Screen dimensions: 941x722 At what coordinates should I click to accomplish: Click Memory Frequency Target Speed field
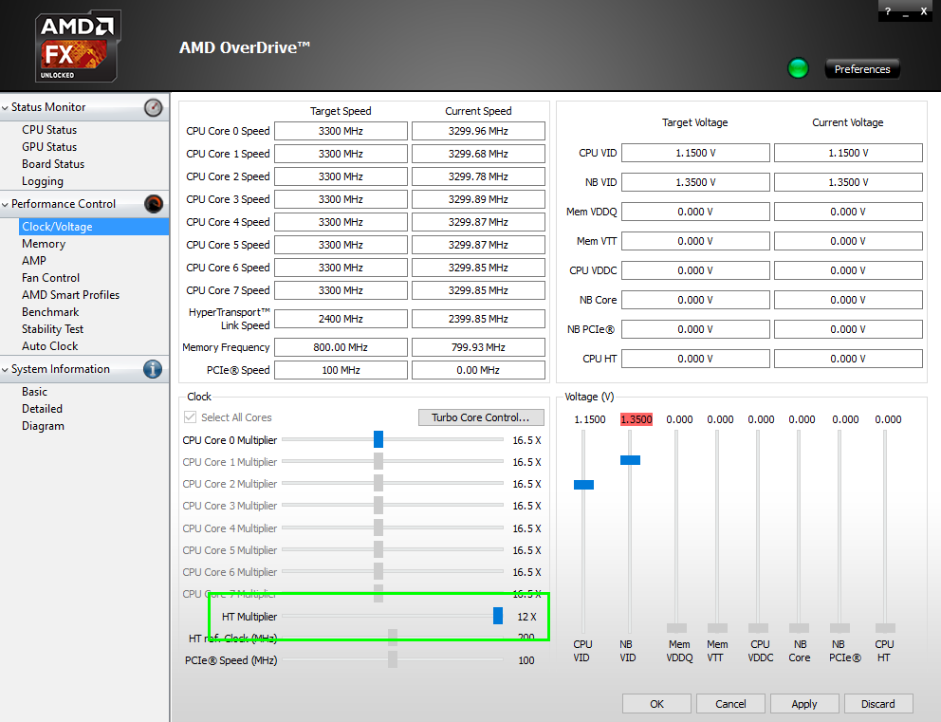tap(341, 347)
